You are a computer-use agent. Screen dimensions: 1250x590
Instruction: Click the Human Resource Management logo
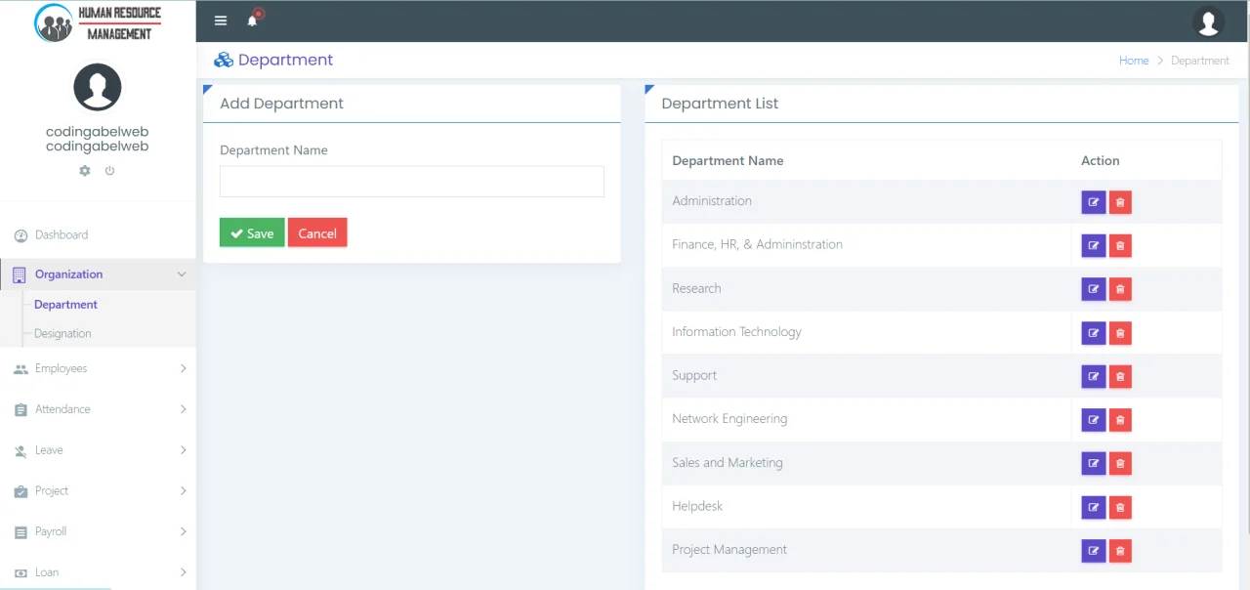[x=98, y=21]
